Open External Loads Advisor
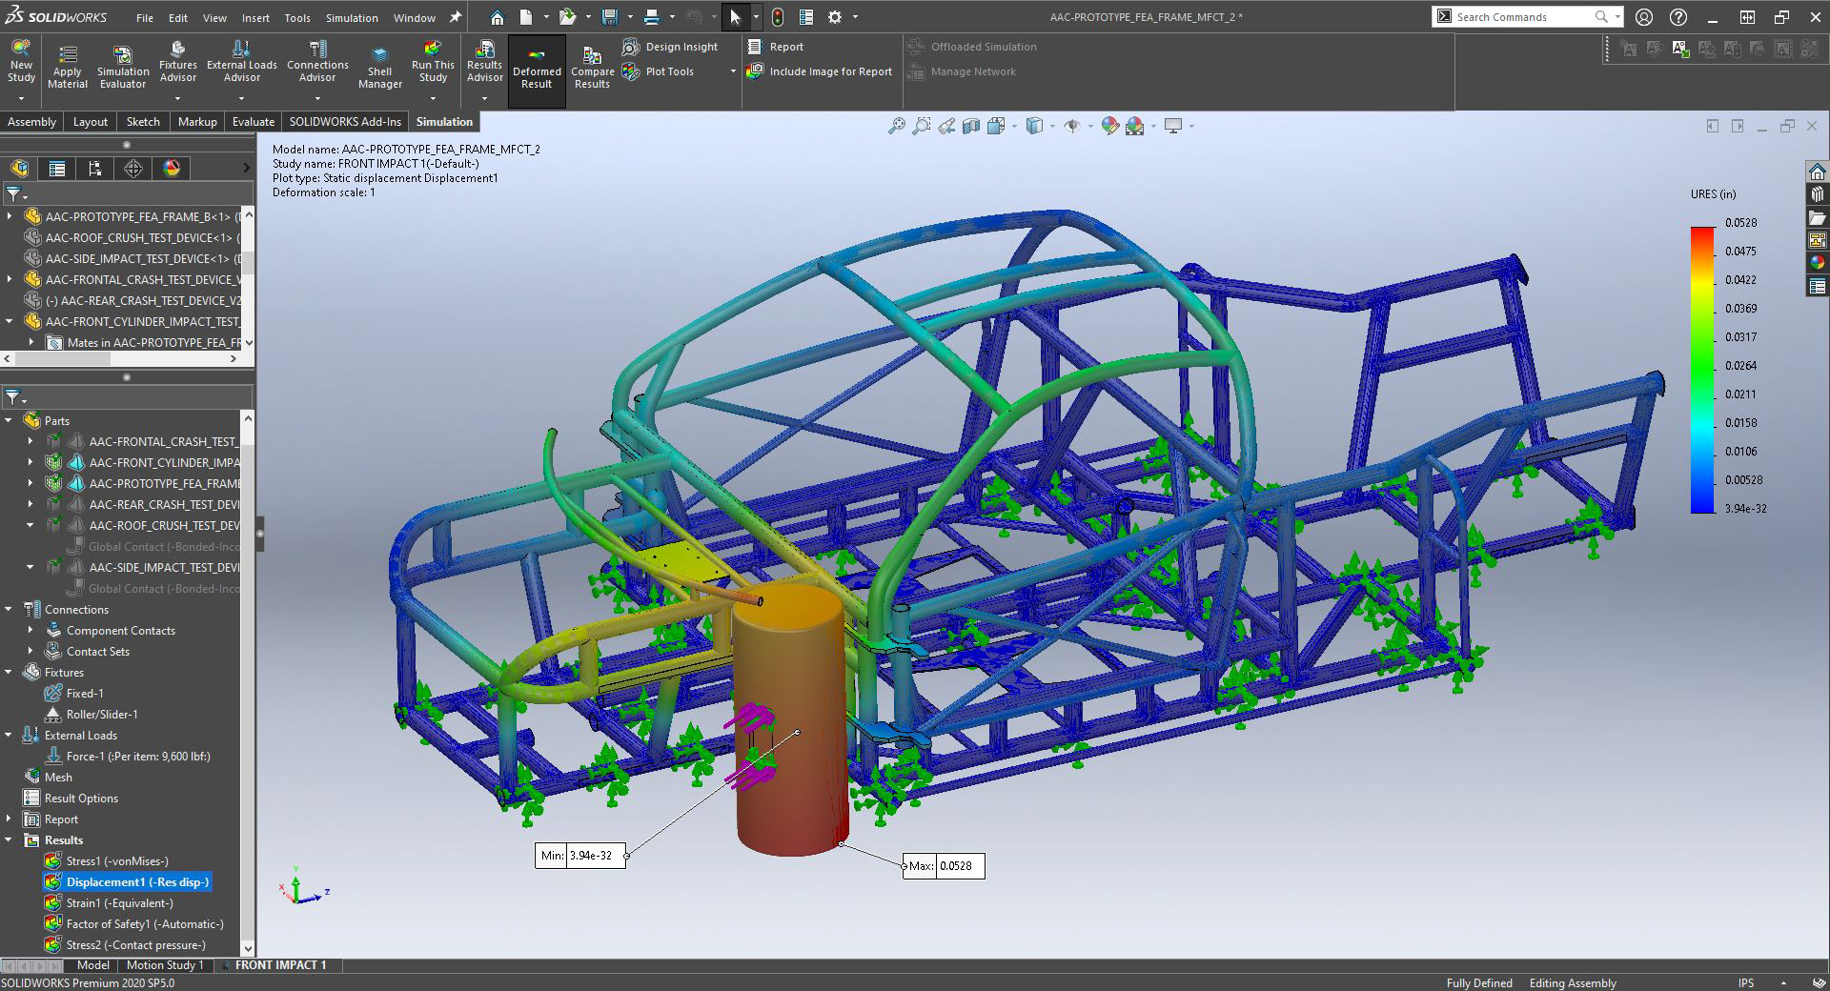The image size is (1830, 991). (242, 63)
